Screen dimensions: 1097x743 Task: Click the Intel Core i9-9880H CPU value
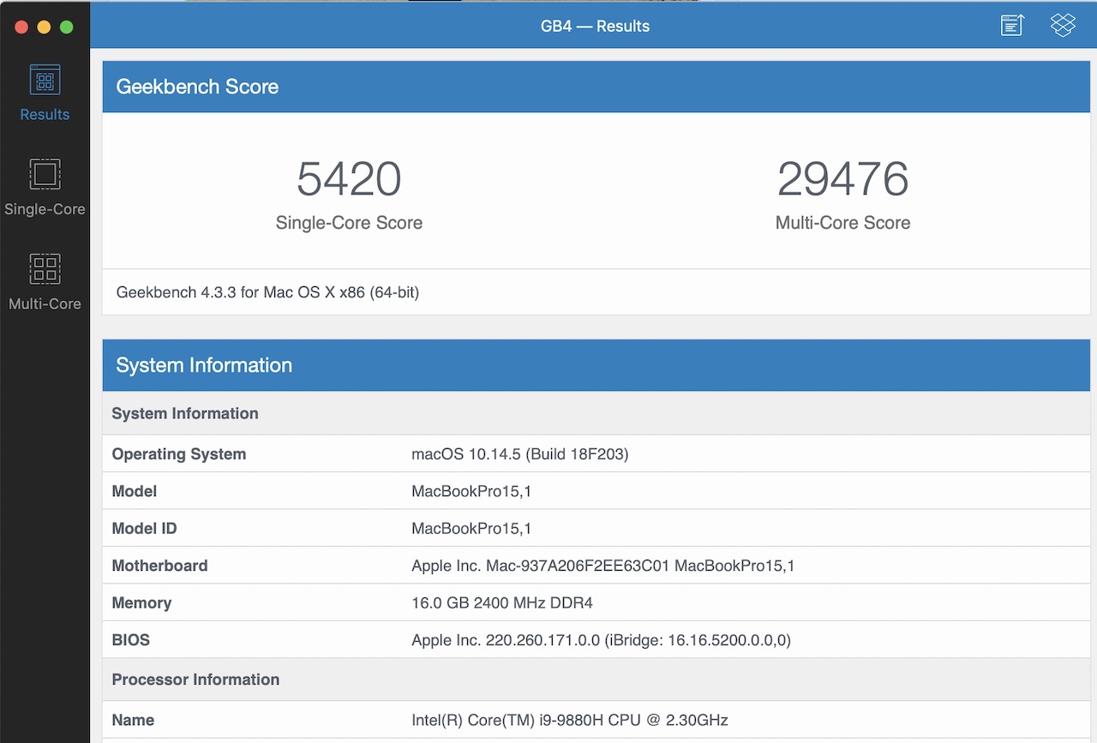[x=570, y=720]
